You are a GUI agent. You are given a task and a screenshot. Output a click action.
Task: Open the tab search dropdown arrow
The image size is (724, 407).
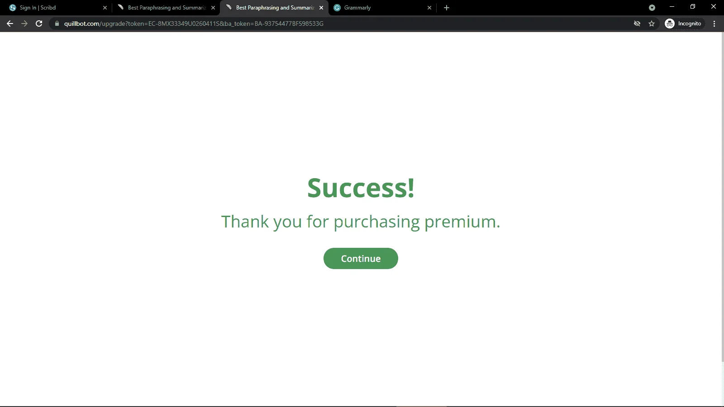(652, 8)
